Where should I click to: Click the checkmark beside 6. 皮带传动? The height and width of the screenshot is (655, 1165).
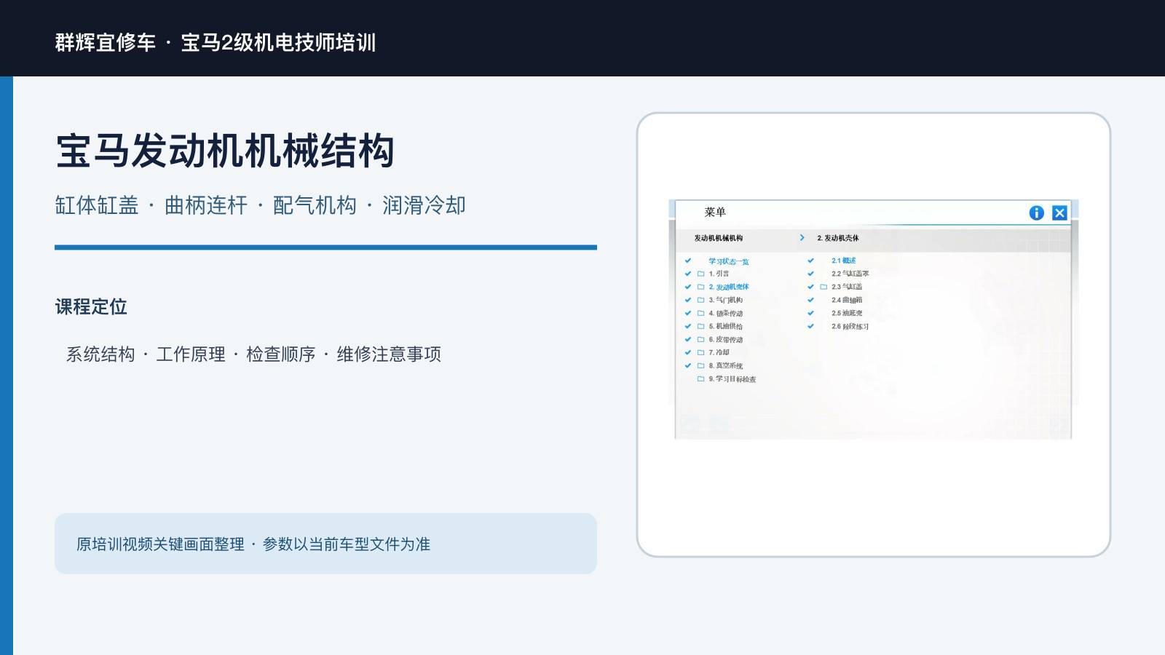[687, 339]
